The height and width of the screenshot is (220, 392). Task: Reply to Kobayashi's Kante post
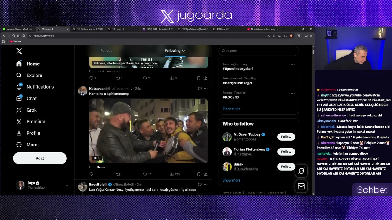91,174
